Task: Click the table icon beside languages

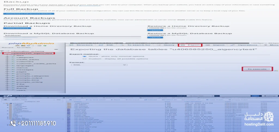Action: 13,66
